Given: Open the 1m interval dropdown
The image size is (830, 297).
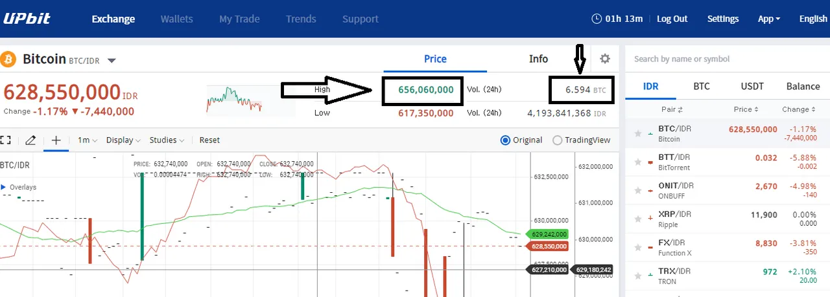Looking at the screenshot, I should tap(87, 140).
